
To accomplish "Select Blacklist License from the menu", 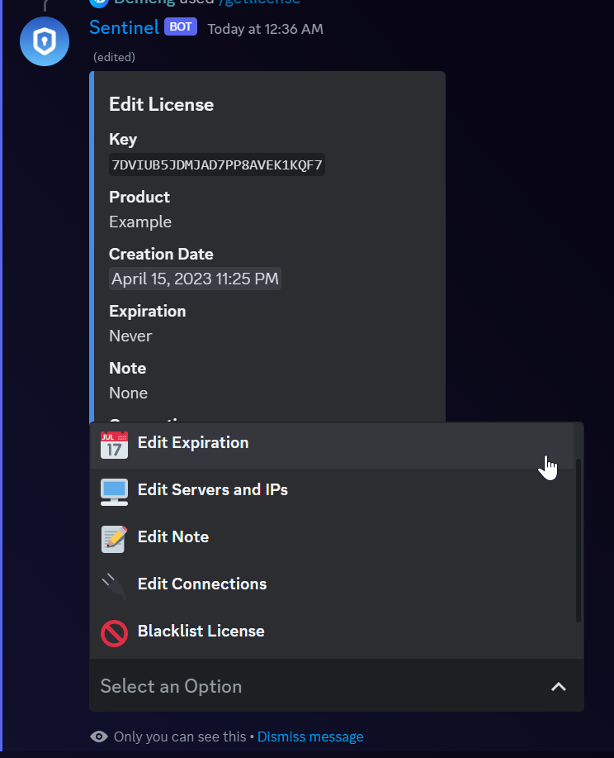I will [200, 632].
